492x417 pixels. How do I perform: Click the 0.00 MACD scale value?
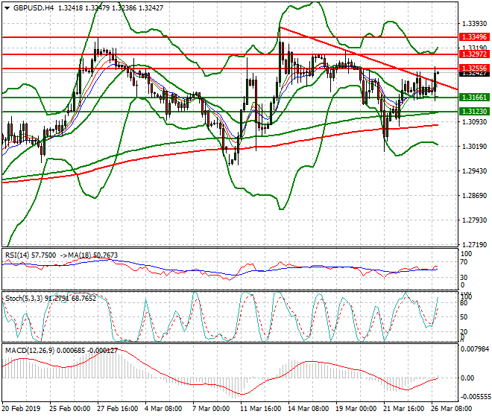coord(467,378)
